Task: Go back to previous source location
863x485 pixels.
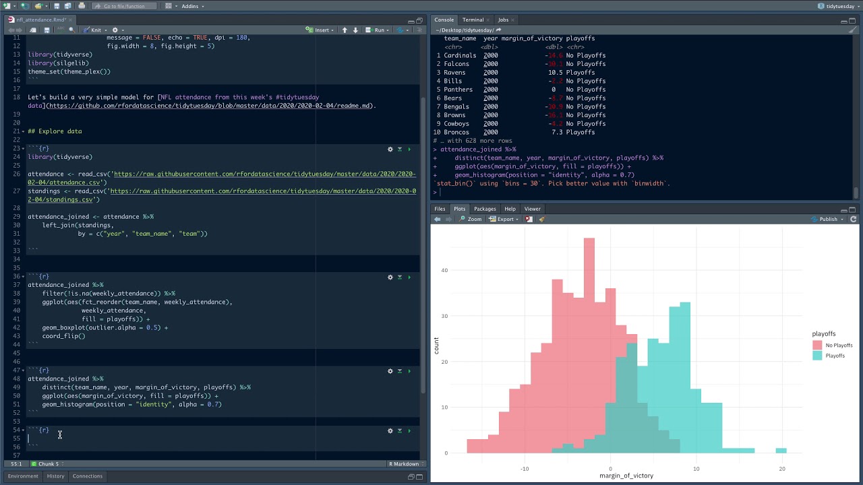Action: tap(11, 30)
